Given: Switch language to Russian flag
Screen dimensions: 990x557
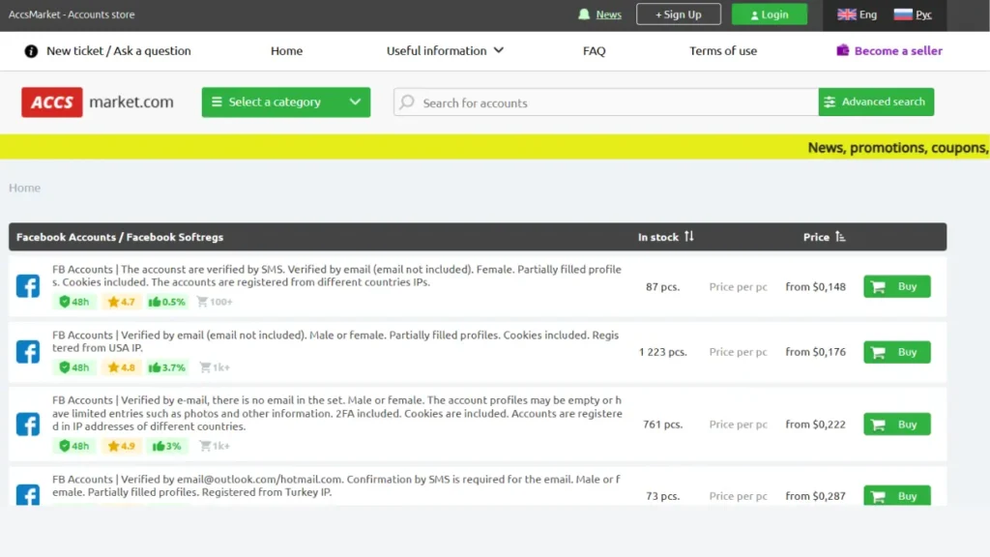Looking at the screenshot, I should coord(903,15).
